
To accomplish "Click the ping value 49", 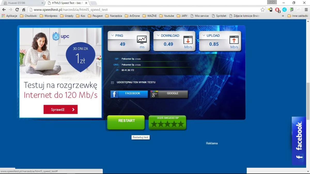I will pyautogui.click(x=122, y=44).
